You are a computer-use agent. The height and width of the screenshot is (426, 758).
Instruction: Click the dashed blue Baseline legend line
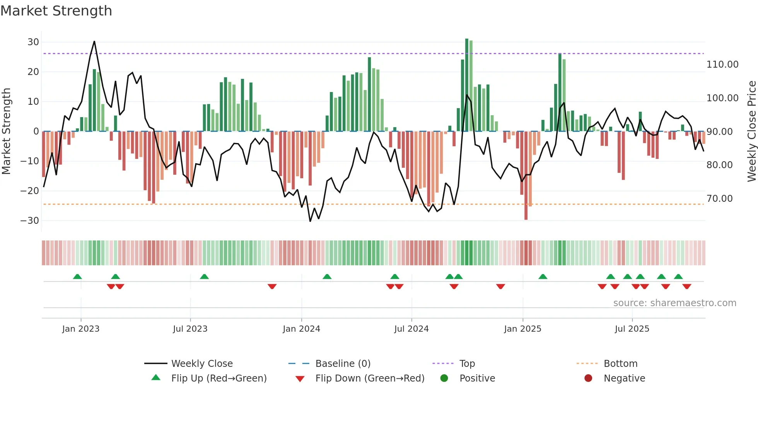(x=299, y=363)
